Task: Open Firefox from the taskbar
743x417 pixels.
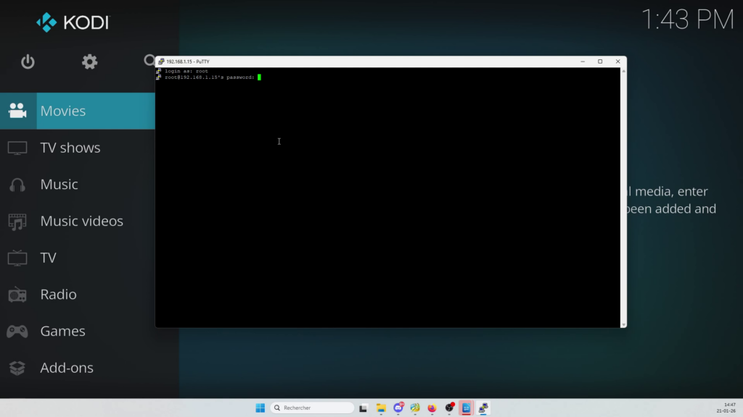Action: pyautogui.click(x=432, y=408)
